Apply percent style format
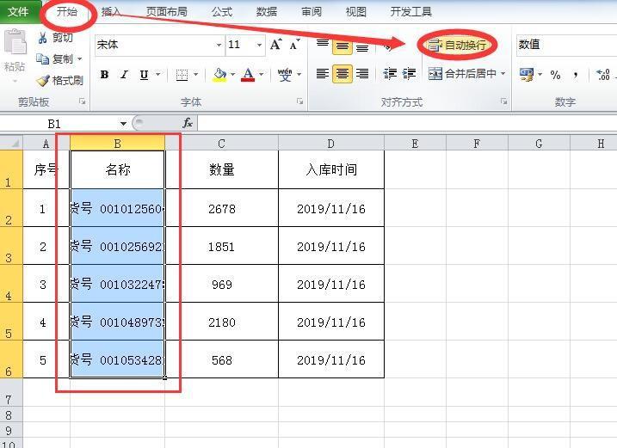Viewport: 617px width, 448px height. [555, 75]
